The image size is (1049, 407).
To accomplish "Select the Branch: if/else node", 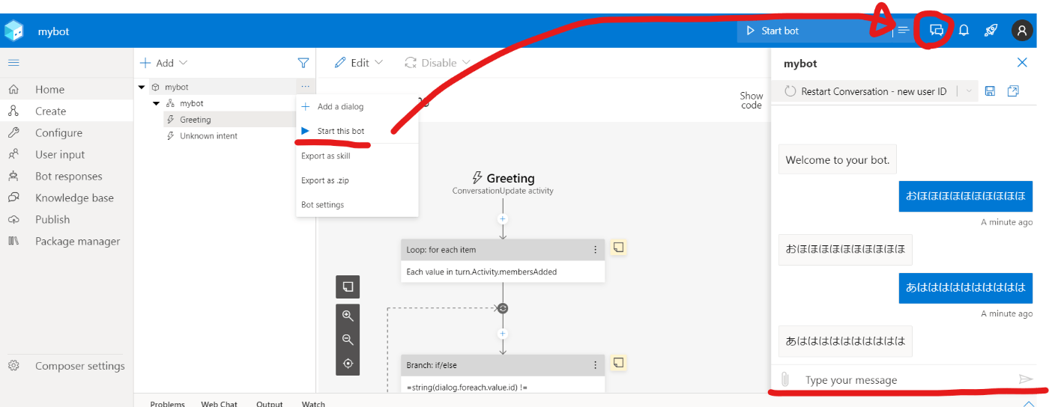I will (x=503, y=373).
